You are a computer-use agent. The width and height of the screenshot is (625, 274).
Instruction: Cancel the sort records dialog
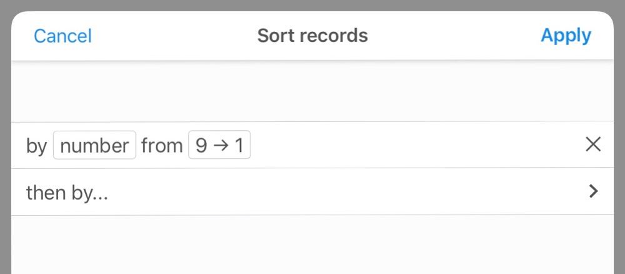point(62,36)
